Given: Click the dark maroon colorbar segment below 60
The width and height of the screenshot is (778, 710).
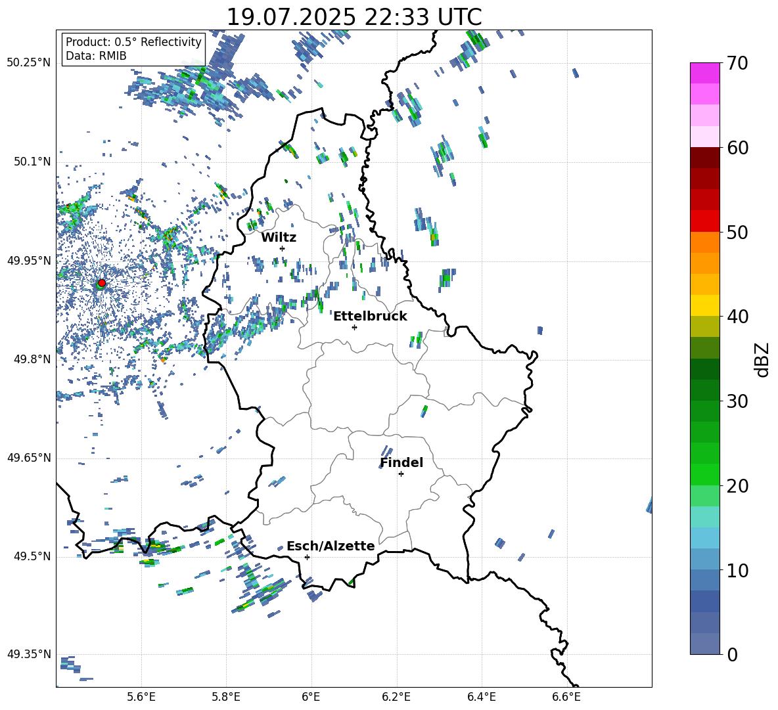Looking at the screenshot, I should [x=704, y=158].
